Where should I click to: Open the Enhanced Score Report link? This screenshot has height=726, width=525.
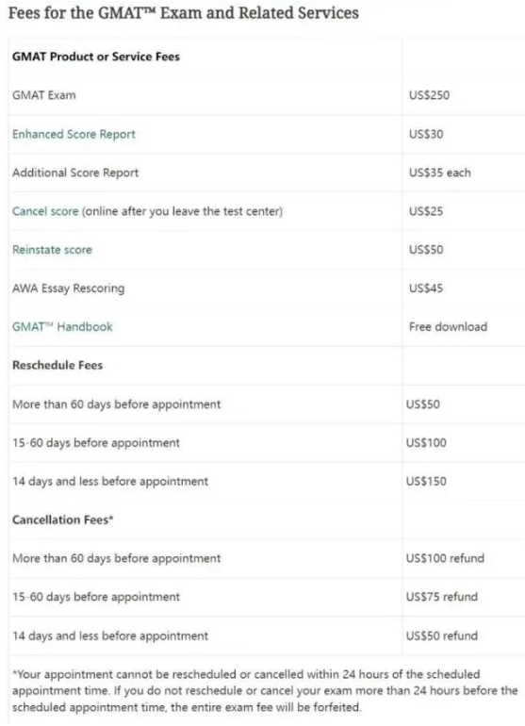tap(74, 134)
